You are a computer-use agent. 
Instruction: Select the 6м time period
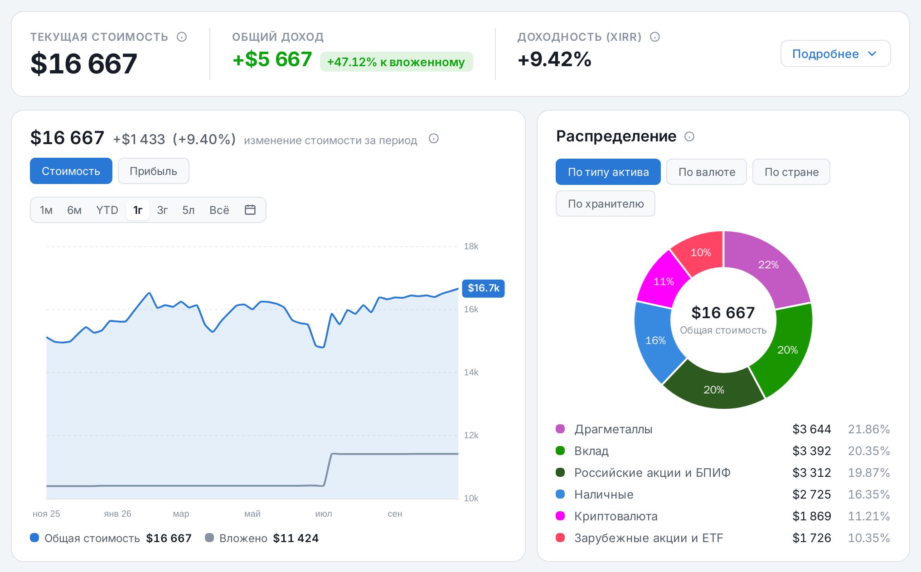(74, 210)
